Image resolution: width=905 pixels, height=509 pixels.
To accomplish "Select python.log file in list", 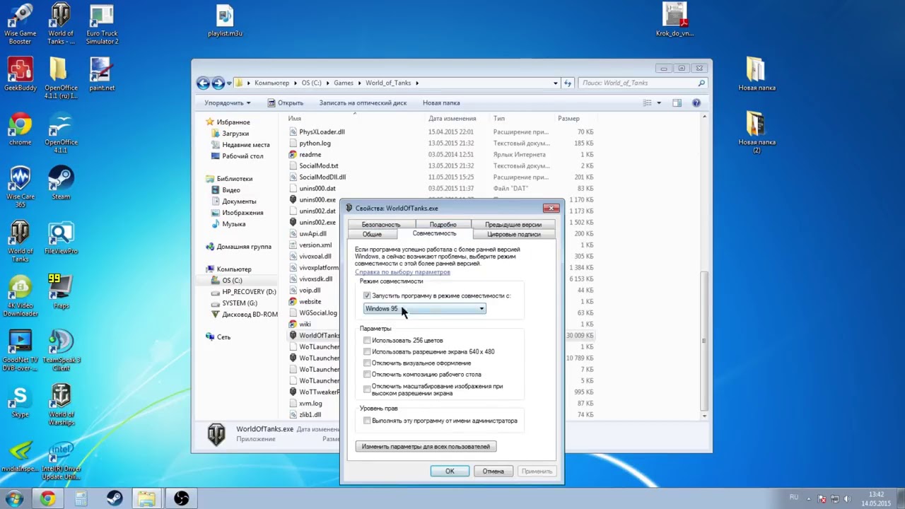I will (315, 143).
